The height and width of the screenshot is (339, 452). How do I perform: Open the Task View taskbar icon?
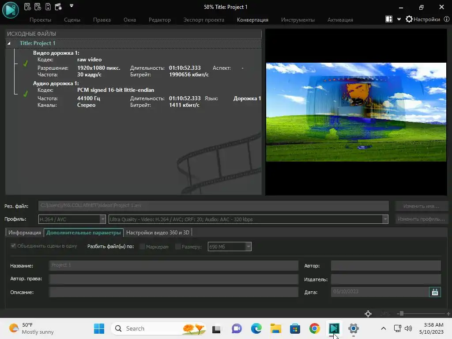click(216, 328)
